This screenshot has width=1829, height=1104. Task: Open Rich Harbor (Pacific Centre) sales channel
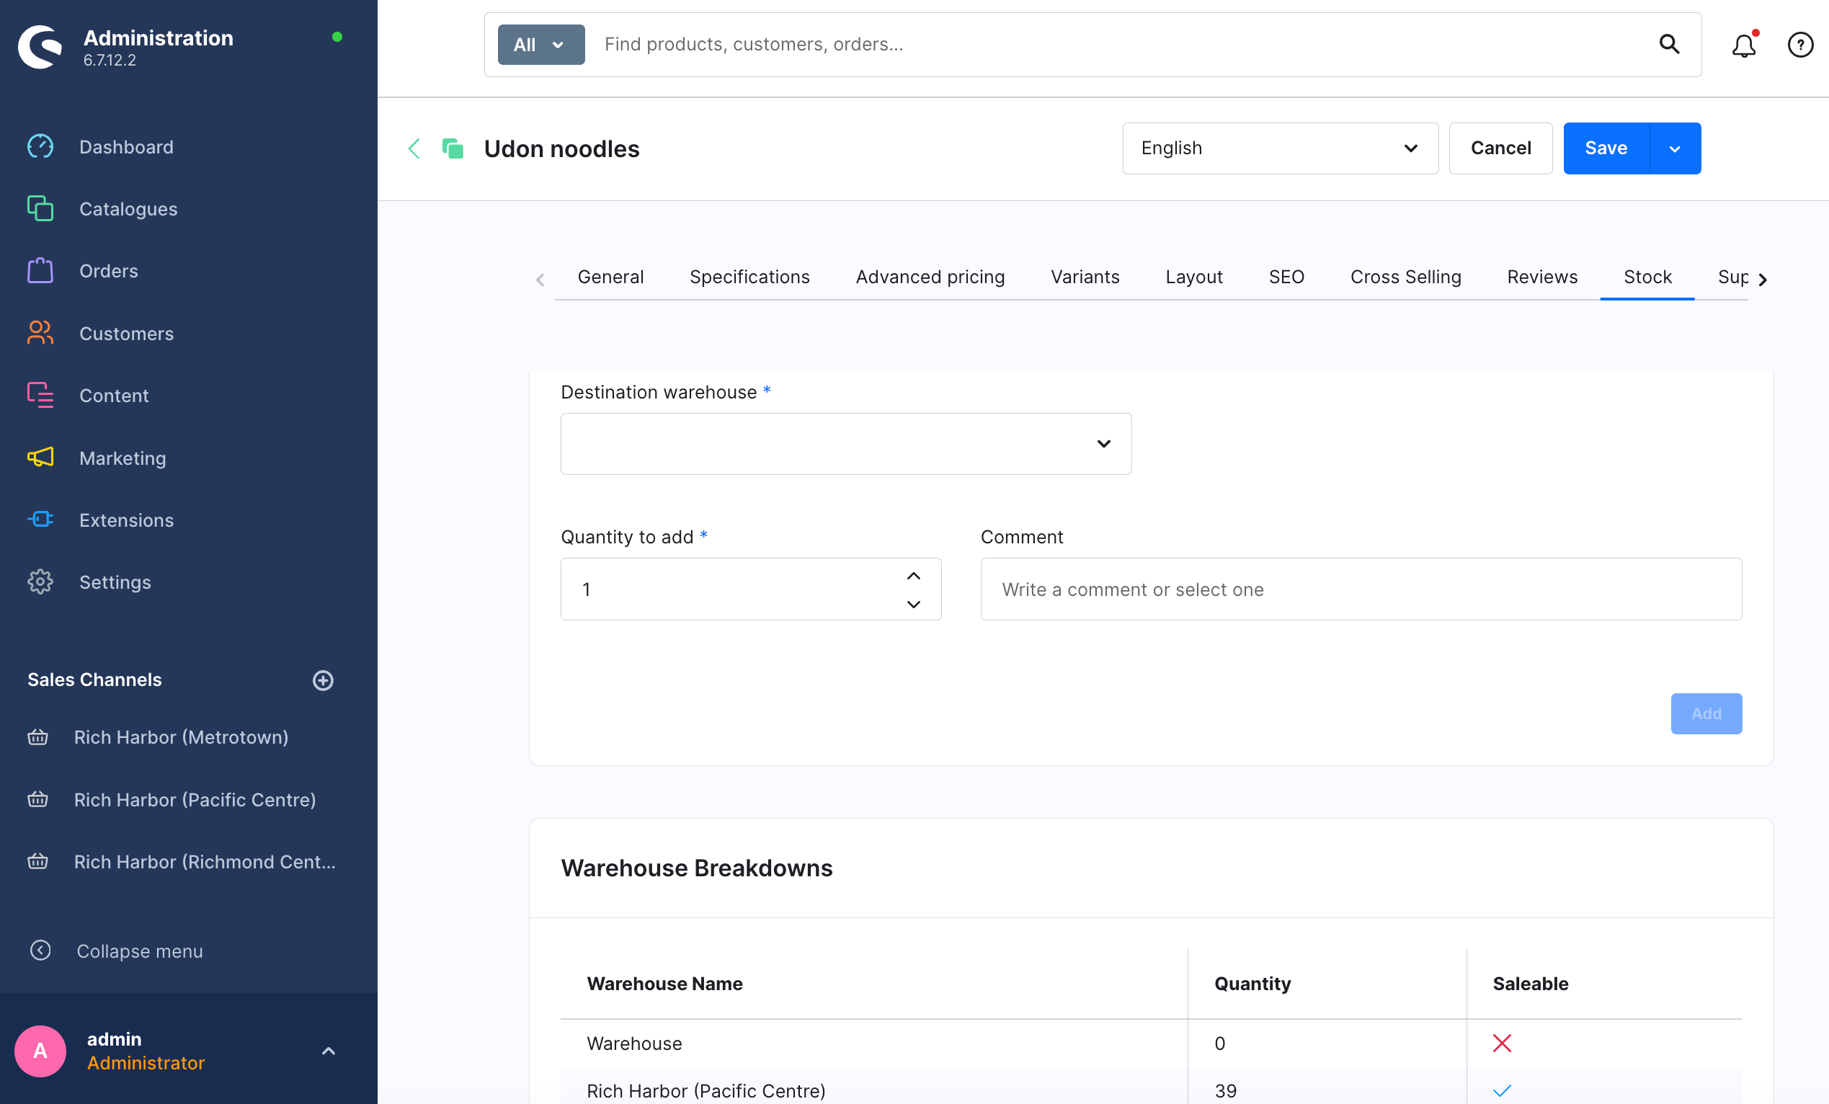[x=195, y=800]
